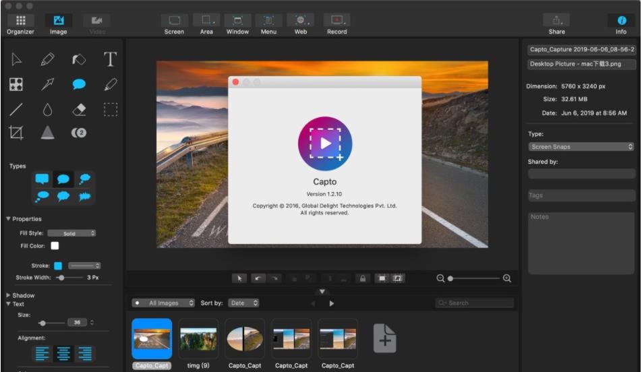Capture an Area of screen

(x=206, y=24)
